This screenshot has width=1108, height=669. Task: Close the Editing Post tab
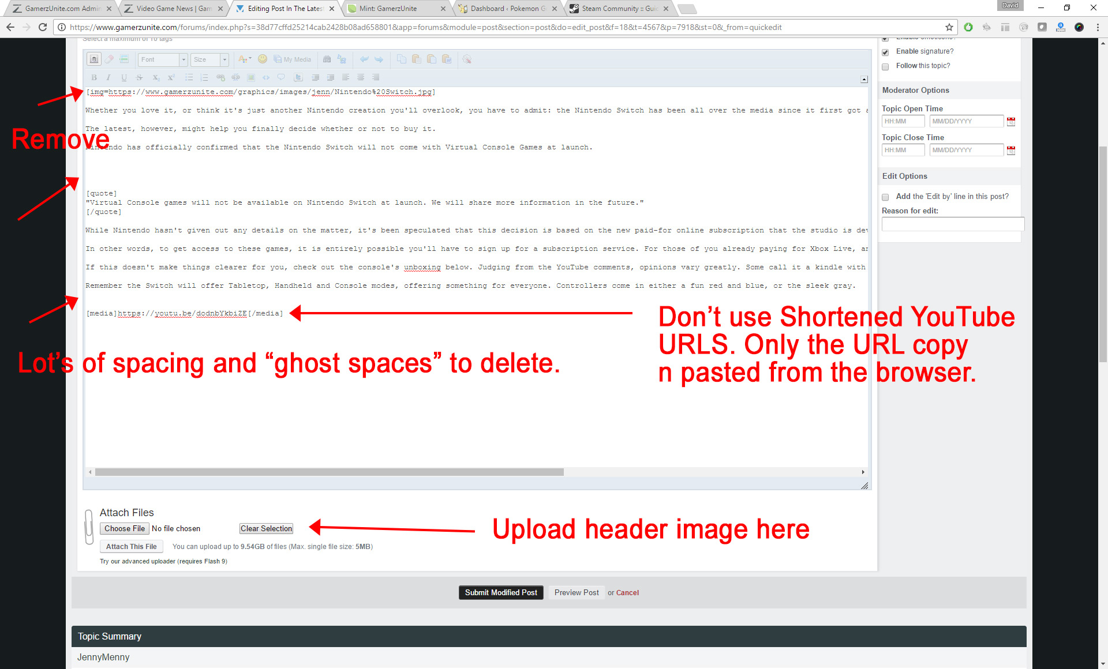pos(332,9)
